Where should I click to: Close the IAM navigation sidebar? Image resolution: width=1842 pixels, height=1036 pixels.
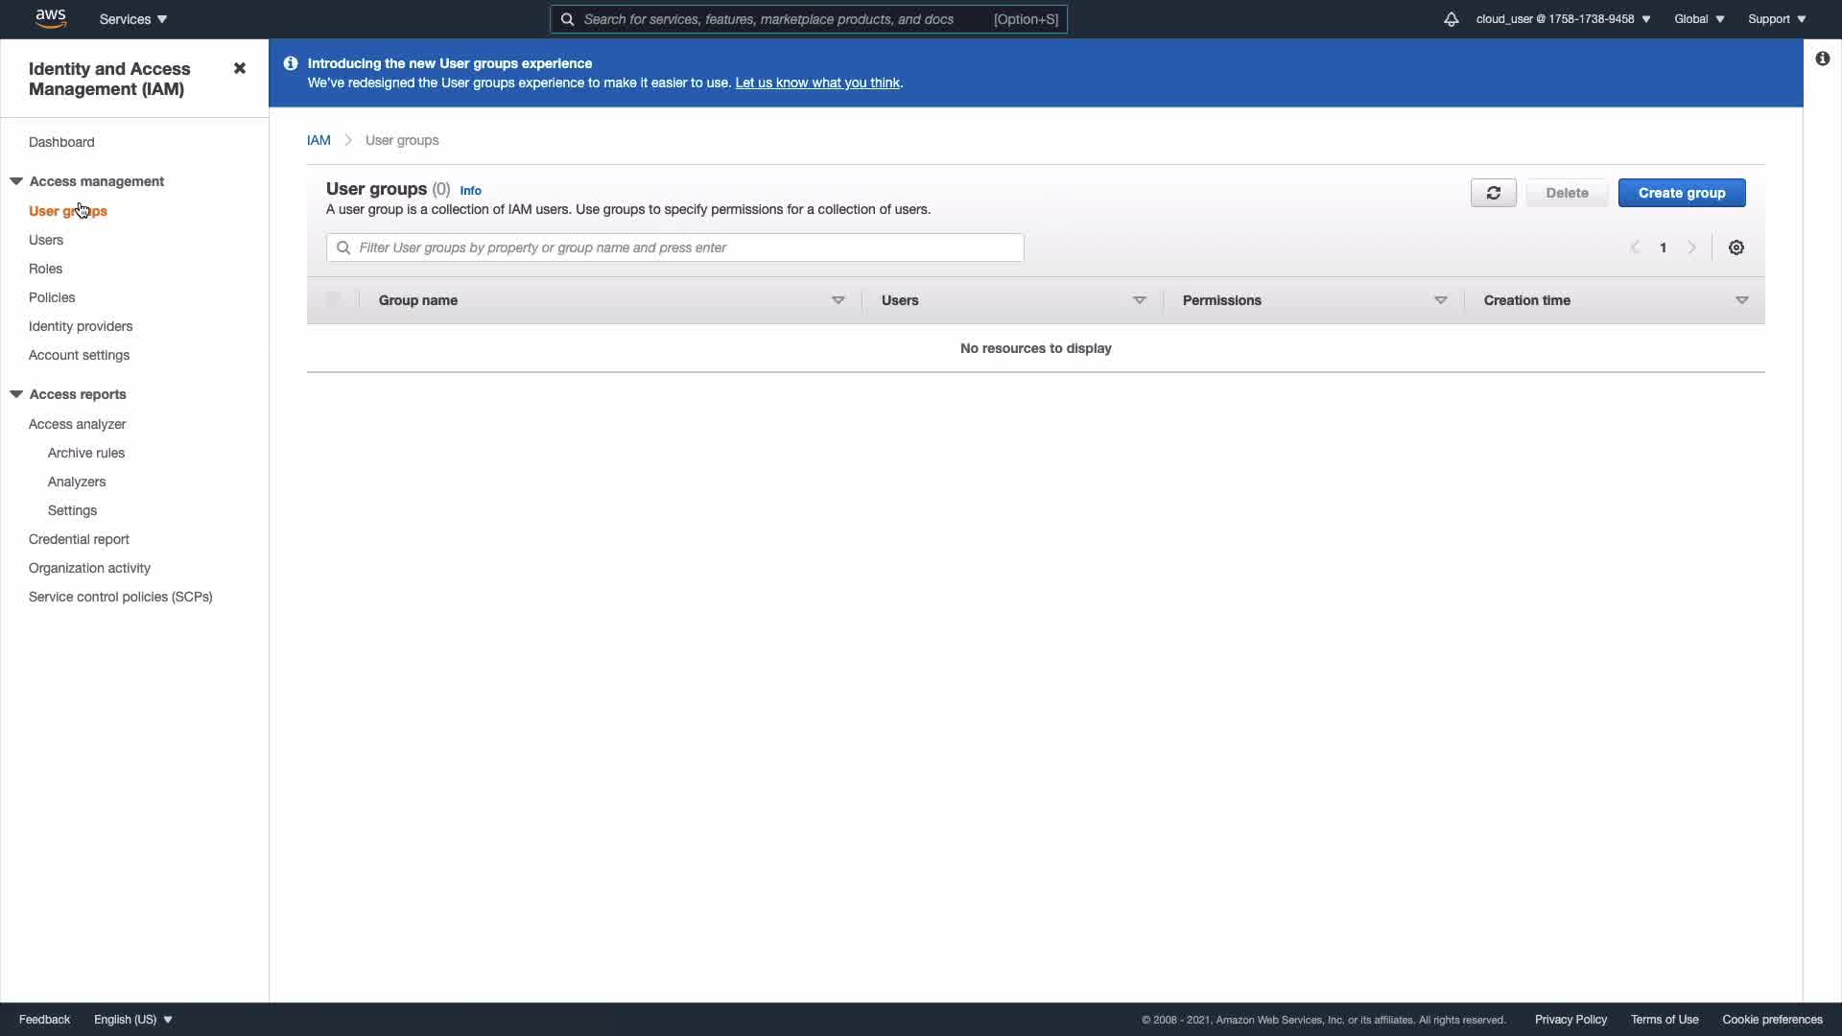[x=240, y=68]
